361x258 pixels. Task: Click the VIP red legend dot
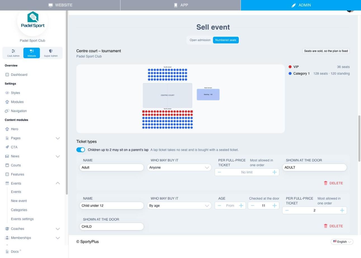point(290,67)
